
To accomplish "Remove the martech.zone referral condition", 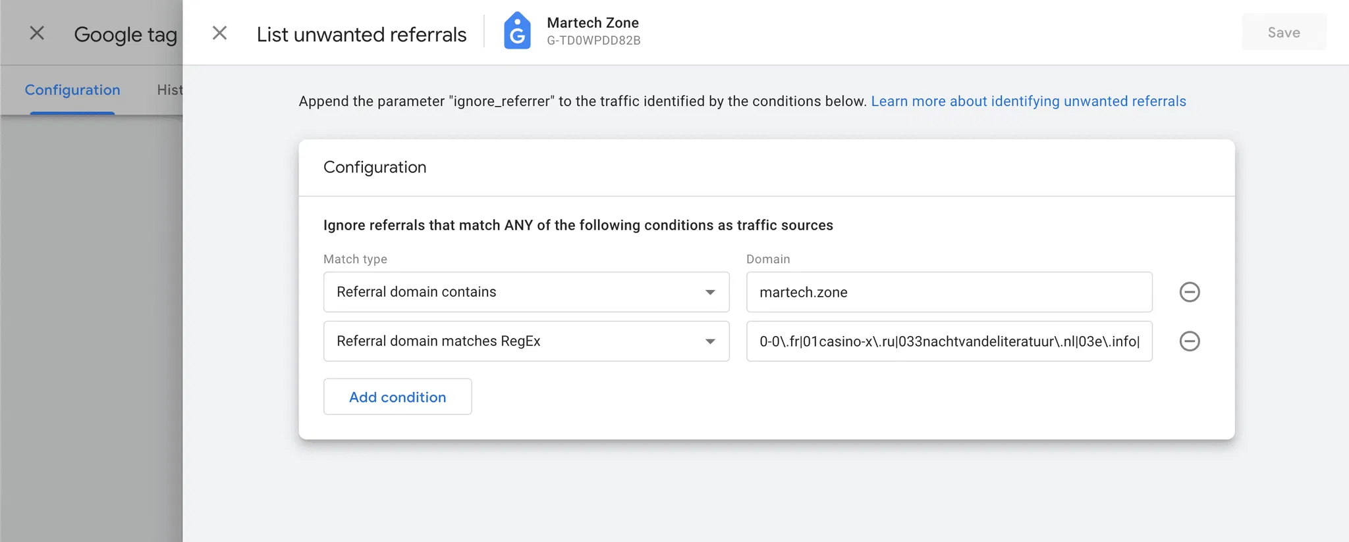I will coord(1189,292).
